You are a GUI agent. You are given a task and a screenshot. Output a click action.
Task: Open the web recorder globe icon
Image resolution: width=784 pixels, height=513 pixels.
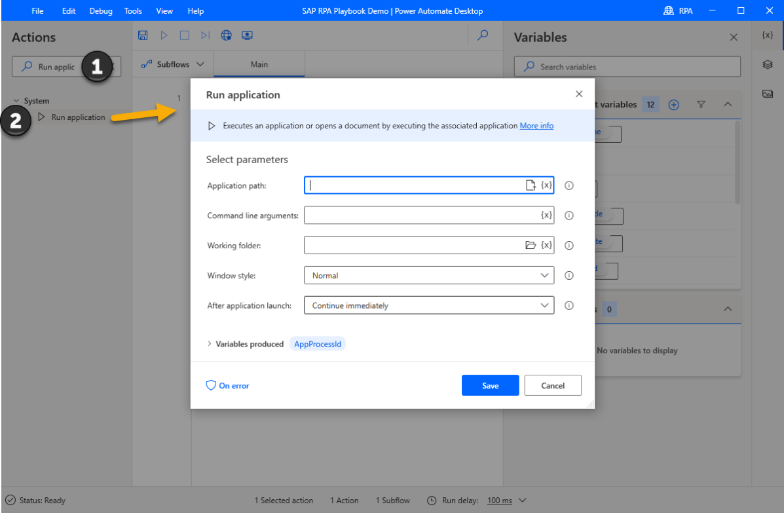[x=226, y=35]
